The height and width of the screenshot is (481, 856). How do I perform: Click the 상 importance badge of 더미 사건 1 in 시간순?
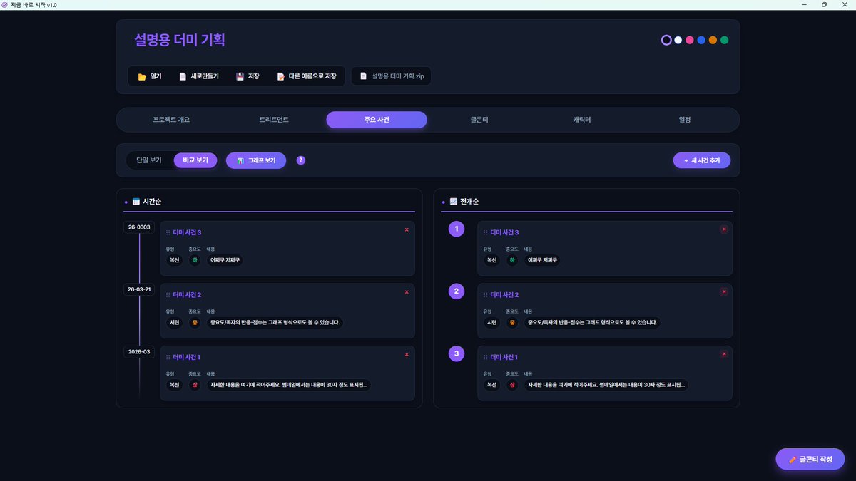194,385
